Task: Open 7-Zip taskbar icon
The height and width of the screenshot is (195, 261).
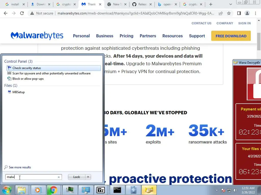Action: [101, 190]
